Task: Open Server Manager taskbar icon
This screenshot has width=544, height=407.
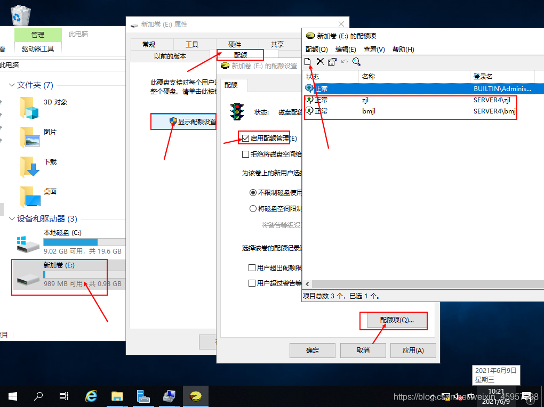Action: point(143,396)
